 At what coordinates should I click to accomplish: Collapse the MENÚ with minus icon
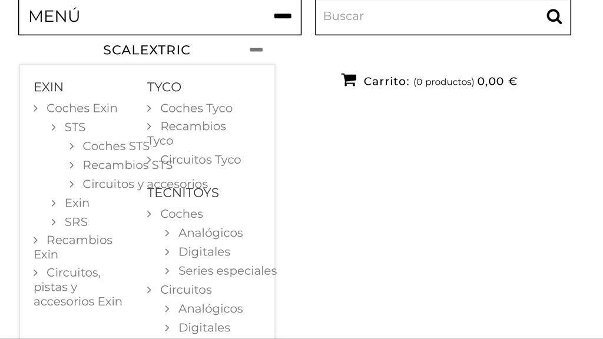[x=283, y=16]
